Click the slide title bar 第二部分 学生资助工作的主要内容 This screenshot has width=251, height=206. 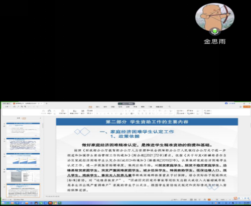[147, 122]
